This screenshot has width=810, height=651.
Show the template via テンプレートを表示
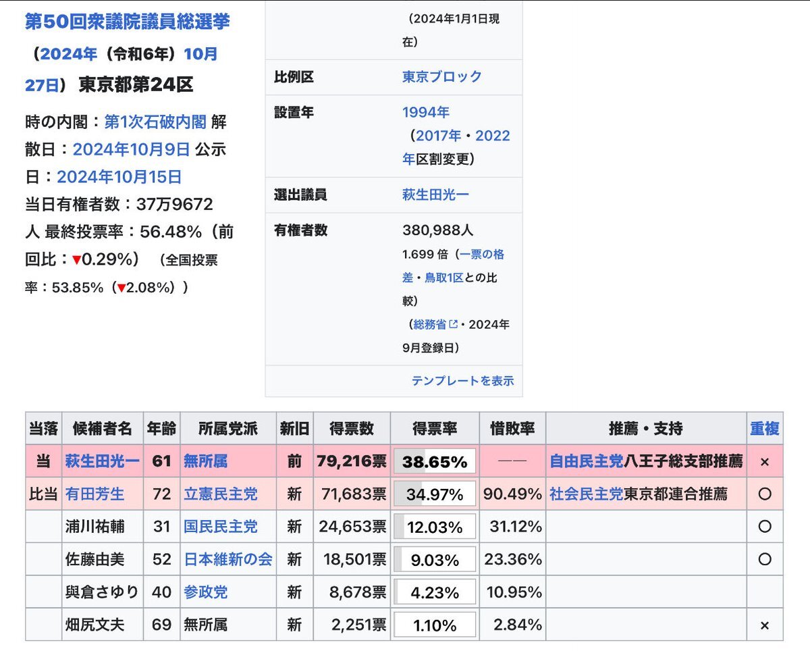click(x=462, y=381)
